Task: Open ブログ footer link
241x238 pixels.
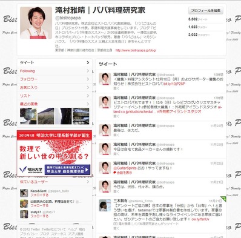Action: coord(44,234)
